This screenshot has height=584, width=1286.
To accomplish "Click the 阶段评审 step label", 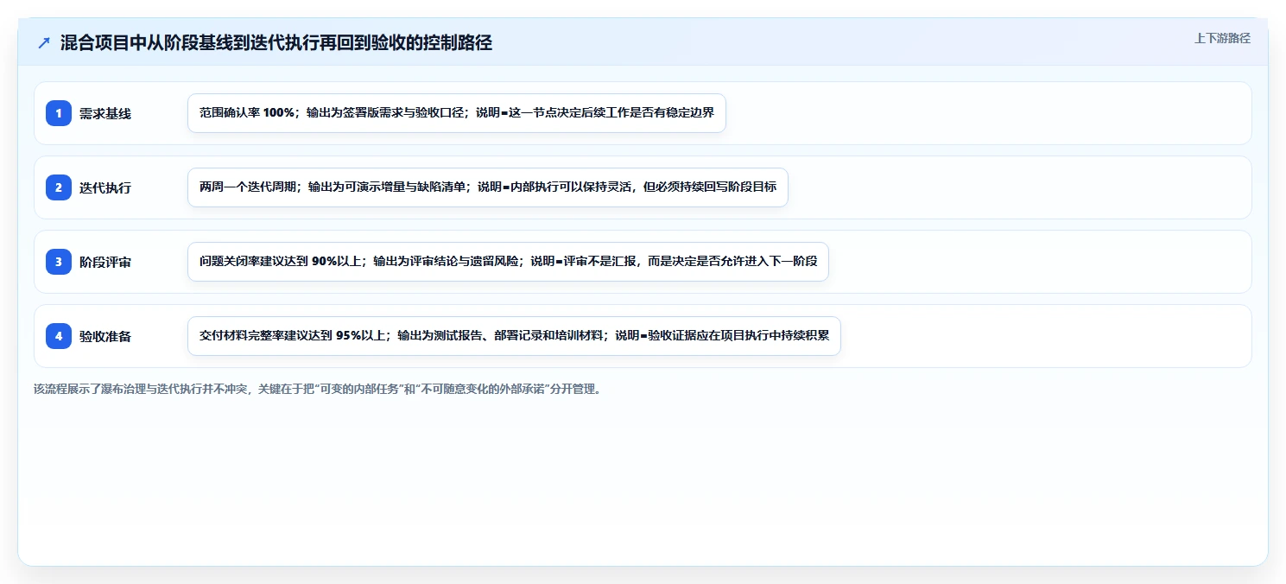I will click(105, 262).
